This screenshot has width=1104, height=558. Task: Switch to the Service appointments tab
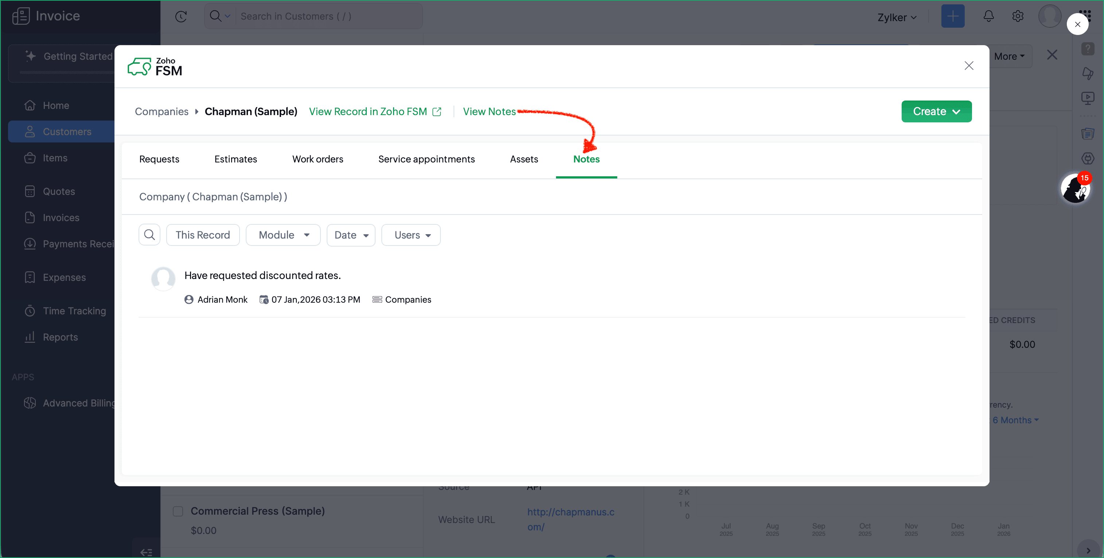(426, 159)
